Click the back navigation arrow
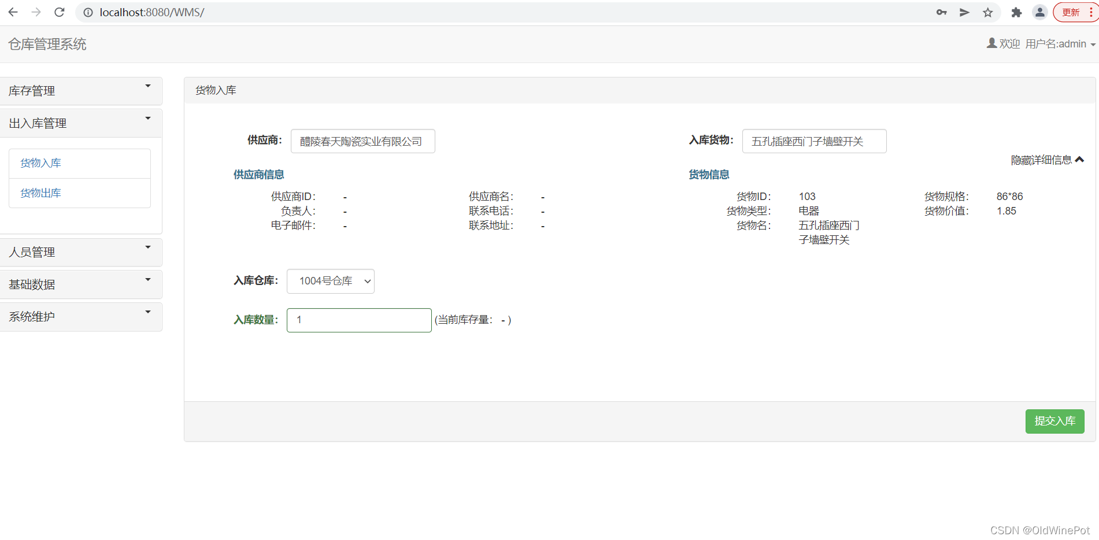1099x540 pixels. [x=13, y=12]
